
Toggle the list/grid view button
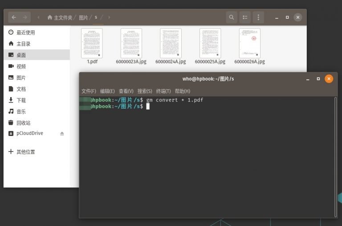[244, 17]
